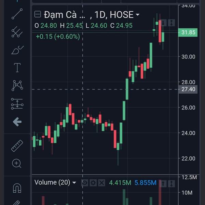This screenshot has height=205, width=205.
Task: Toggle the Magnet mode
Action: pos(17,188)
